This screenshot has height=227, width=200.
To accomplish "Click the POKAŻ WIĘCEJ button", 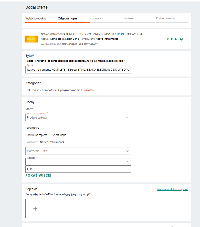I will [x=38, y=176].
